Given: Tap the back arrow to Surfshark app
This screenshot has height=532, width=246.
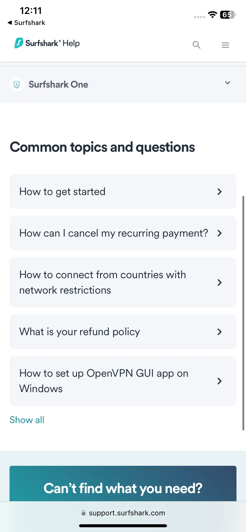Looking at the screenshot, I should pyautogui.click(x=10, y=23).
